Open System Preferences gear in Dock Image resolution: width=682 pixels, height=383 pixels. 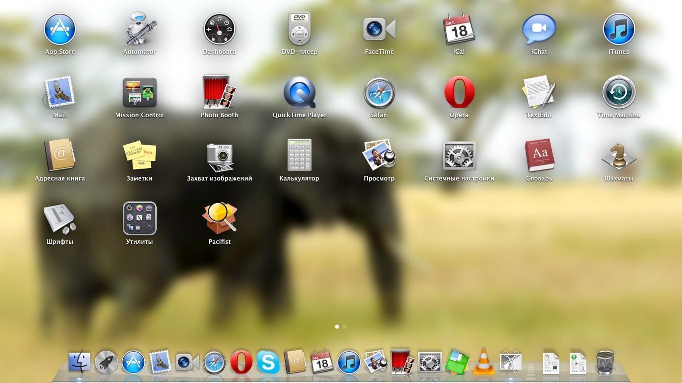click(430, 362)
